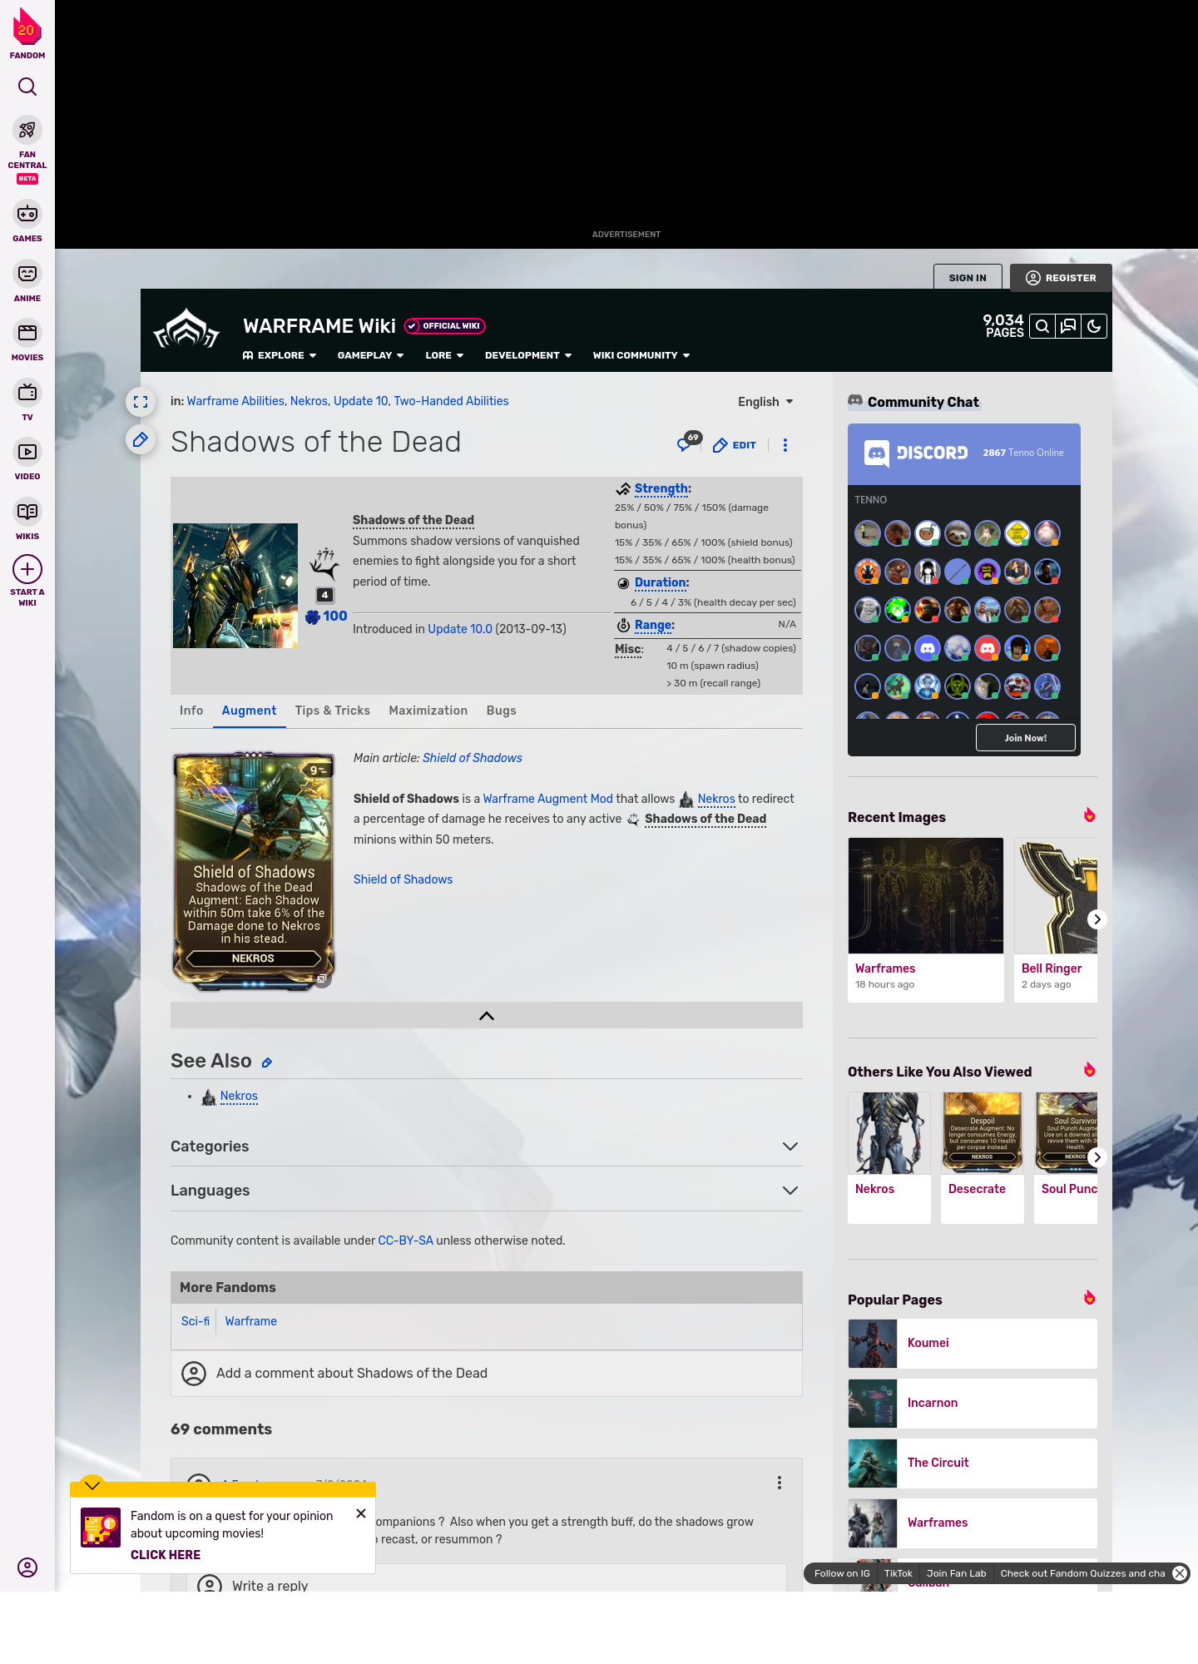Collapse the survey popup yellow chevron
Screen dimensions: 1198x1664
tap(92, 1484)
